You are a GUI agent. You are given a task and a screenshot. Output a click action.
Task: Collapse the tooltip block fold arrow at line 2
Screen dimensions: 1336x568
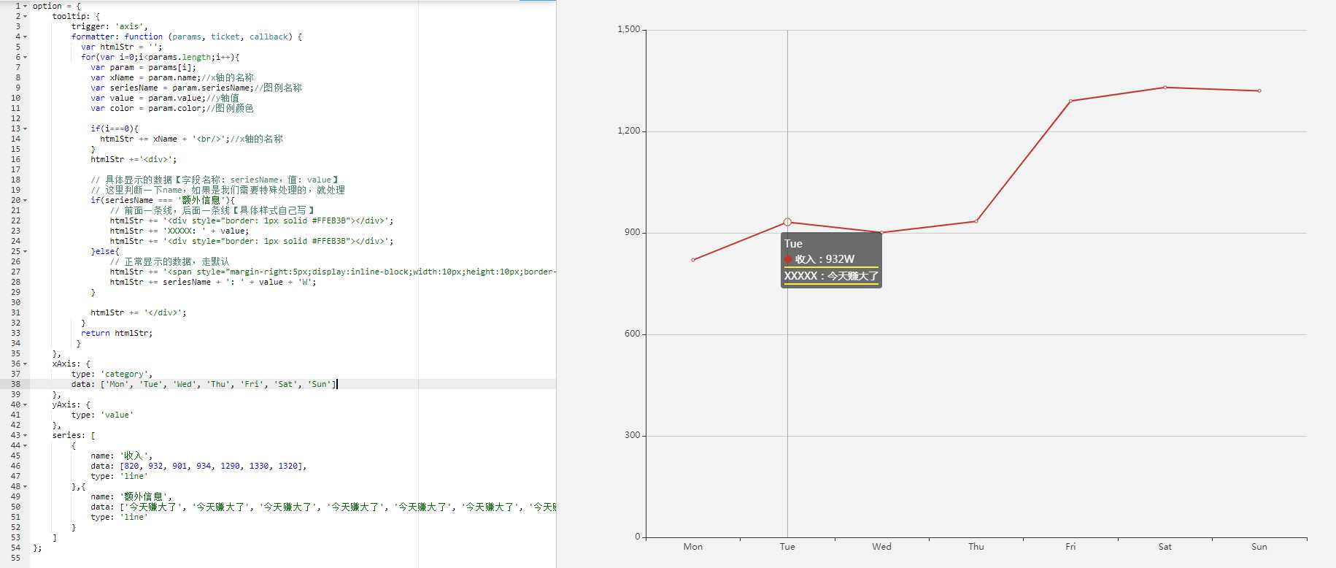pyautogui.click(x=26, y=16)
